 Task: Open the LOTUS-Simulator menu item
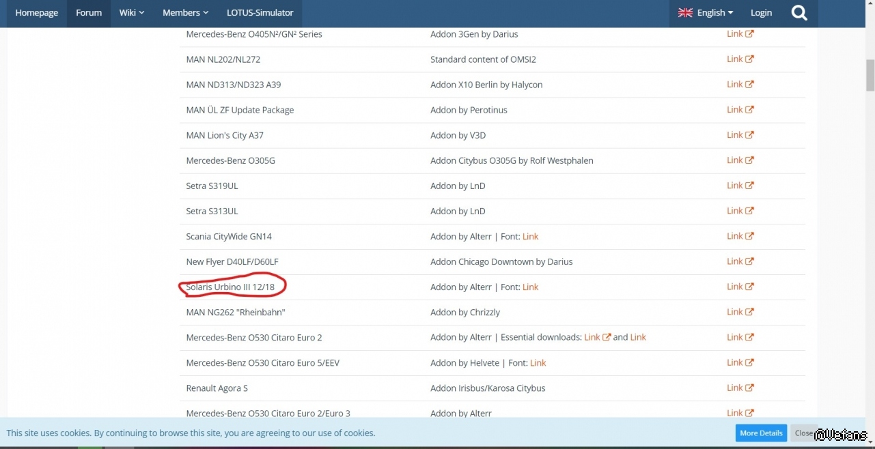click(x=260, y=13)
